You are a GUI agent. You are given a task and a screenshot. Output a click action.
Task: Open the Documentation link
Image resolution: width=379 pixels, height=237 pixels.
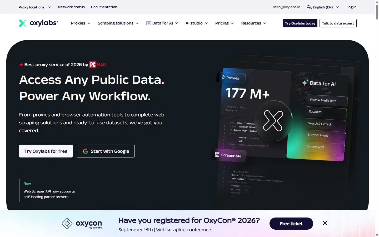click(x=104, y=7)
